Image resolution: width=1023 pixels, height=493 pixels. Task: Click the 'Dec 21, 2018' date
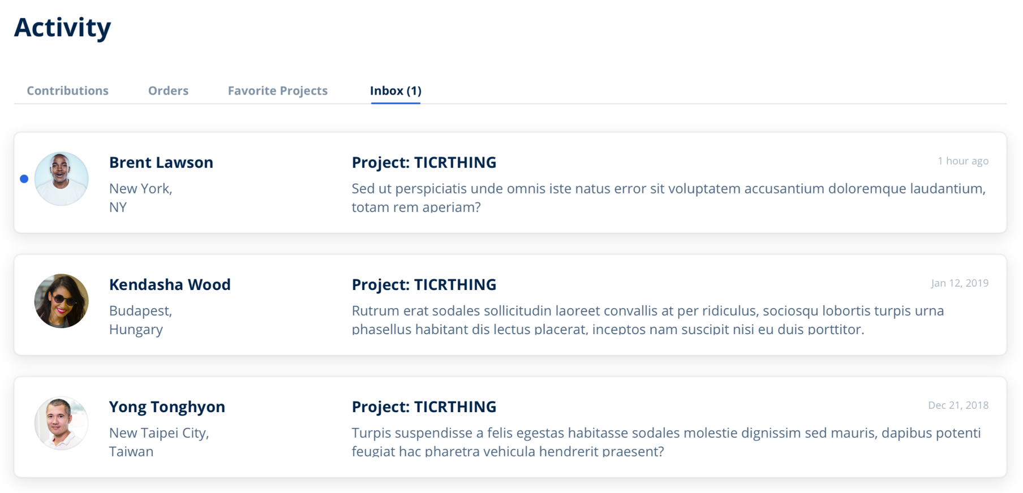point(958,405)
